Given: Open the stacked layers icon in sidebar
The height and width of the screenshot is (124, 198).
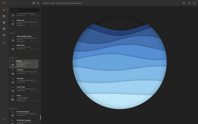Looking at the screenshot, I should [4, 29].
